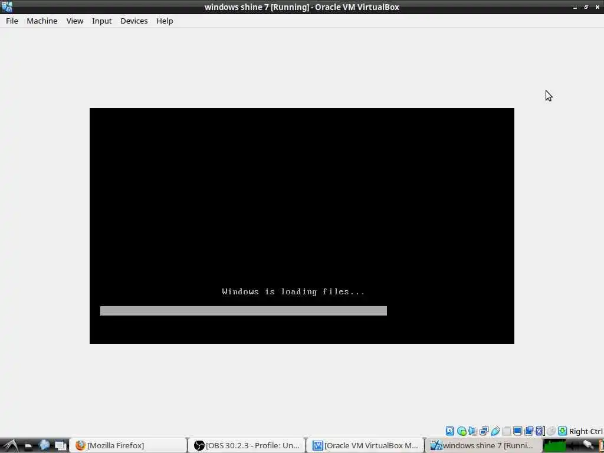Click the mouse integration status icon

point(552,431)
